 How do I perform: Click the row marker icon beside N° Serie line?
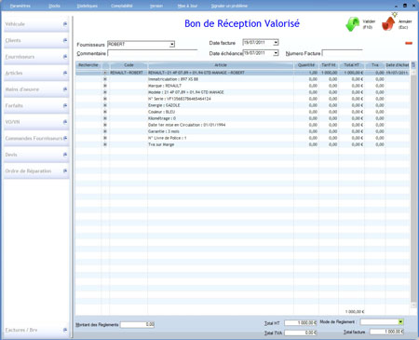click(x=105, y=99)
